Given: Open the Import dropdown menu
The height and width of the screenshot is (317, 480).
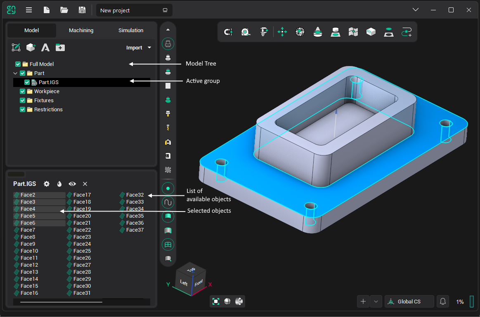Looking at the screenshot, I should (x=139, y=48).
